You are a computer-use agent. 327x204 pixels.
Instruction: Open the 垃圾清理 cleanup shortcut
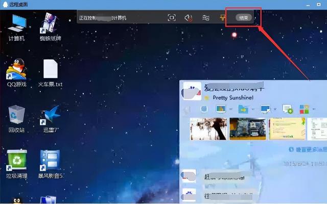17,164
